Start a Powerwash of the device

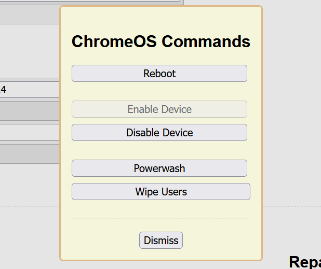tap(159, 168)
